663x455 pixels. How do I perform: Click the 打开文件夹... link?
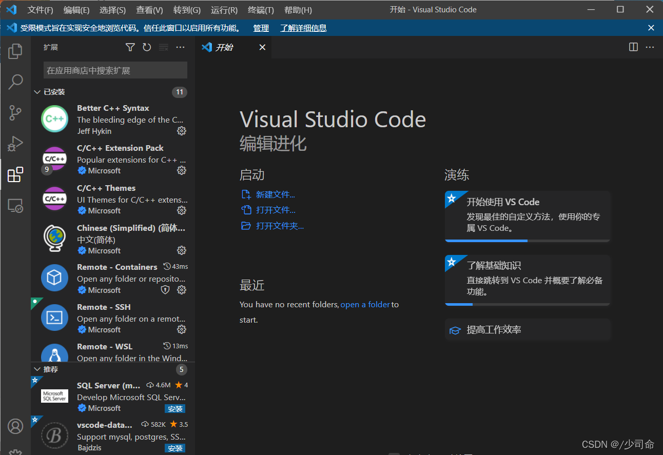pos(280,226)
